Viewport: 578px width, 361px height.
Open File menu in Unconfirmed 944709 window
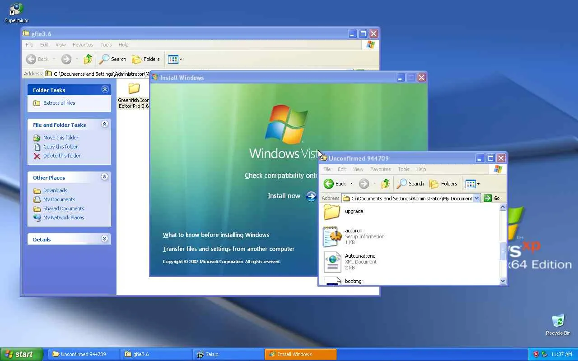(327, 169)
